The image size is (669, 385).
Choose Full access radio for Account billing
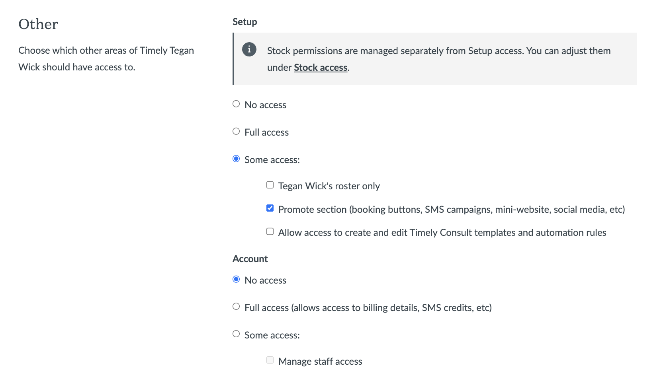pyautogui.click(x=236, y=307)
